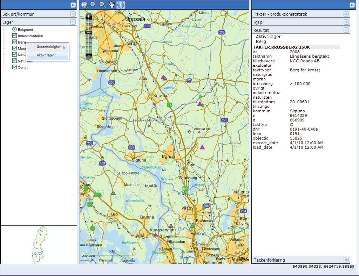The width and height of the screenshot is (359, 276).
Task: Click the small purple triangle below Arlanda
Action: point(199,132)
